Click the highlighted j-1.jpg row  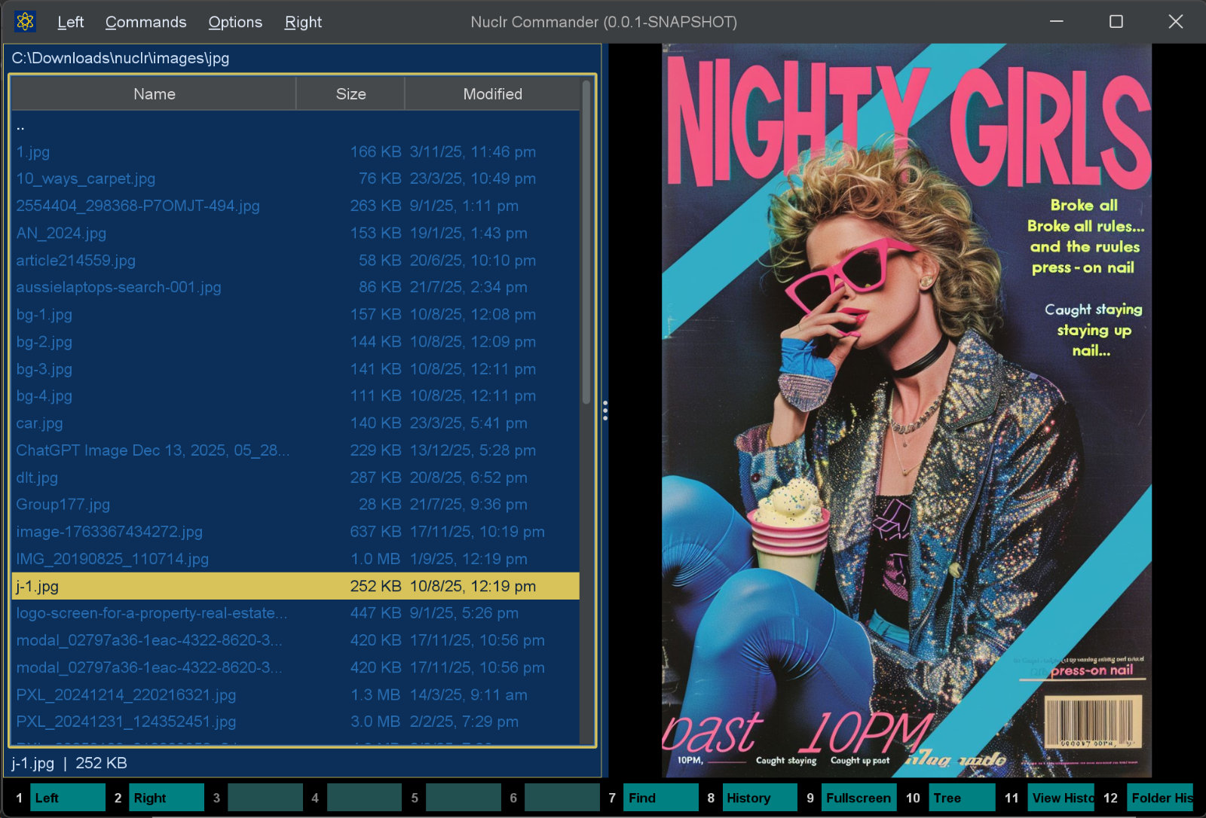295,586
